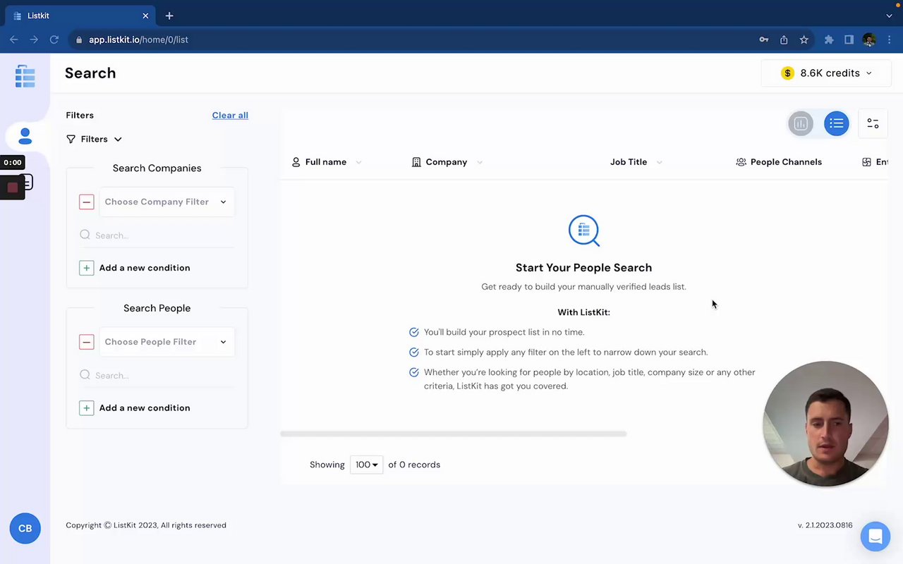Open a new browser tab
The height and width of the screenshot is (564, 903).
tap(169, 16)
